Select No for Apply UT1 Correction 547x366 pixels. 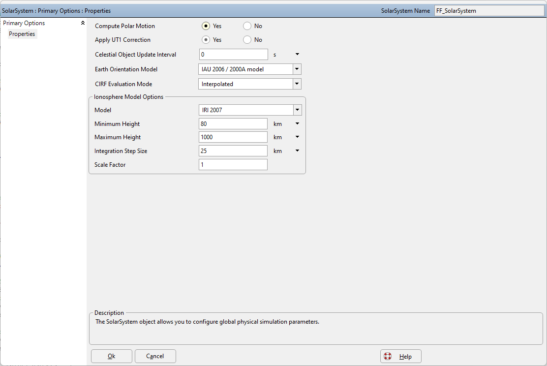click(247, 40)
